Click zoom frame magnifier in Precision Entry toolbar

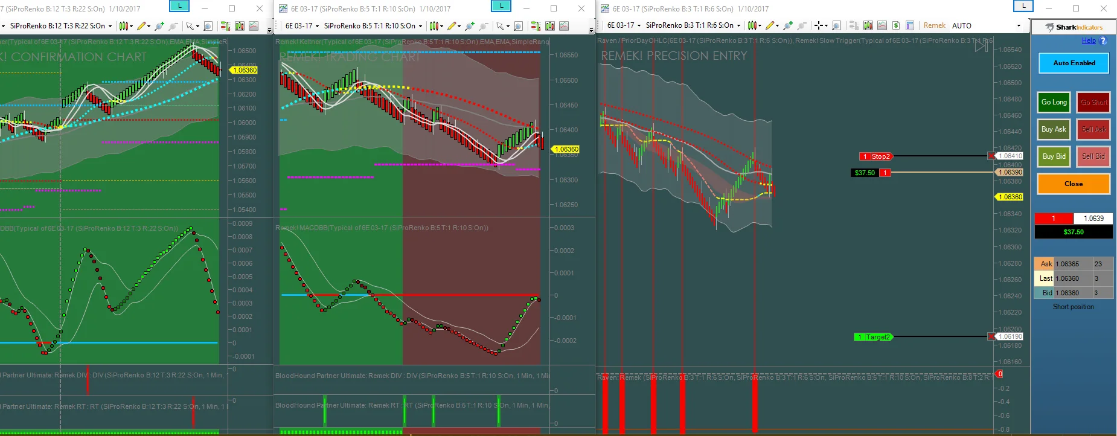(836, 25)
